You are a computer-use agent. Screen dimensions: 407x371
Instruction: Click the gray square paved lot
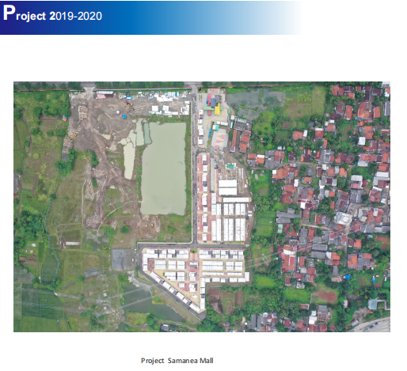[x=124, y=259]
